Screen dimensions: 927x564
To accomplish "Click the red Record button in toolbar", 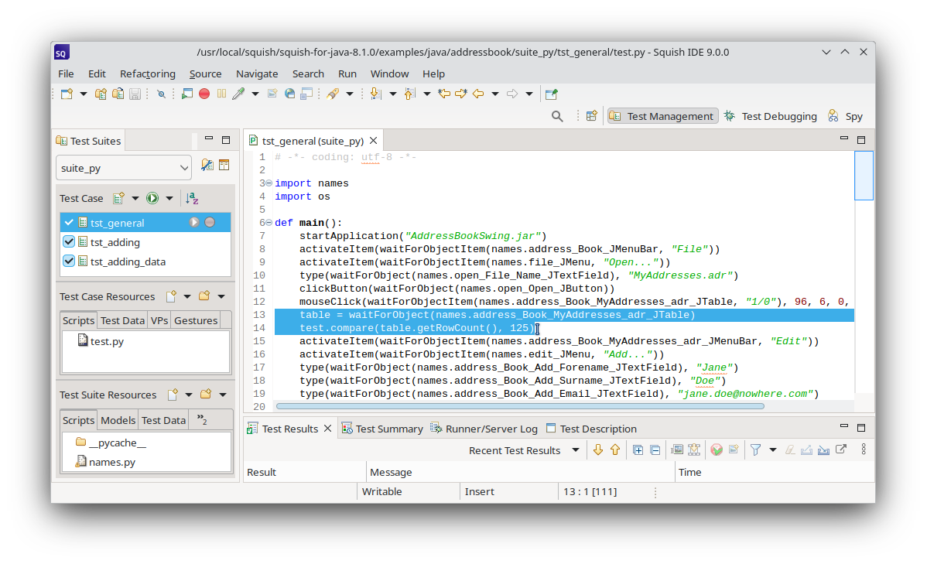I will [x=204, y=94].
